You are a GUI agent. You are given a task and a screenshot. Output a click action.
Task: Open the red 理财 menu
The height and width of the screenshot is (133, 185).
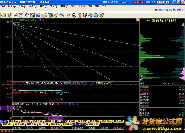[73, 6]
